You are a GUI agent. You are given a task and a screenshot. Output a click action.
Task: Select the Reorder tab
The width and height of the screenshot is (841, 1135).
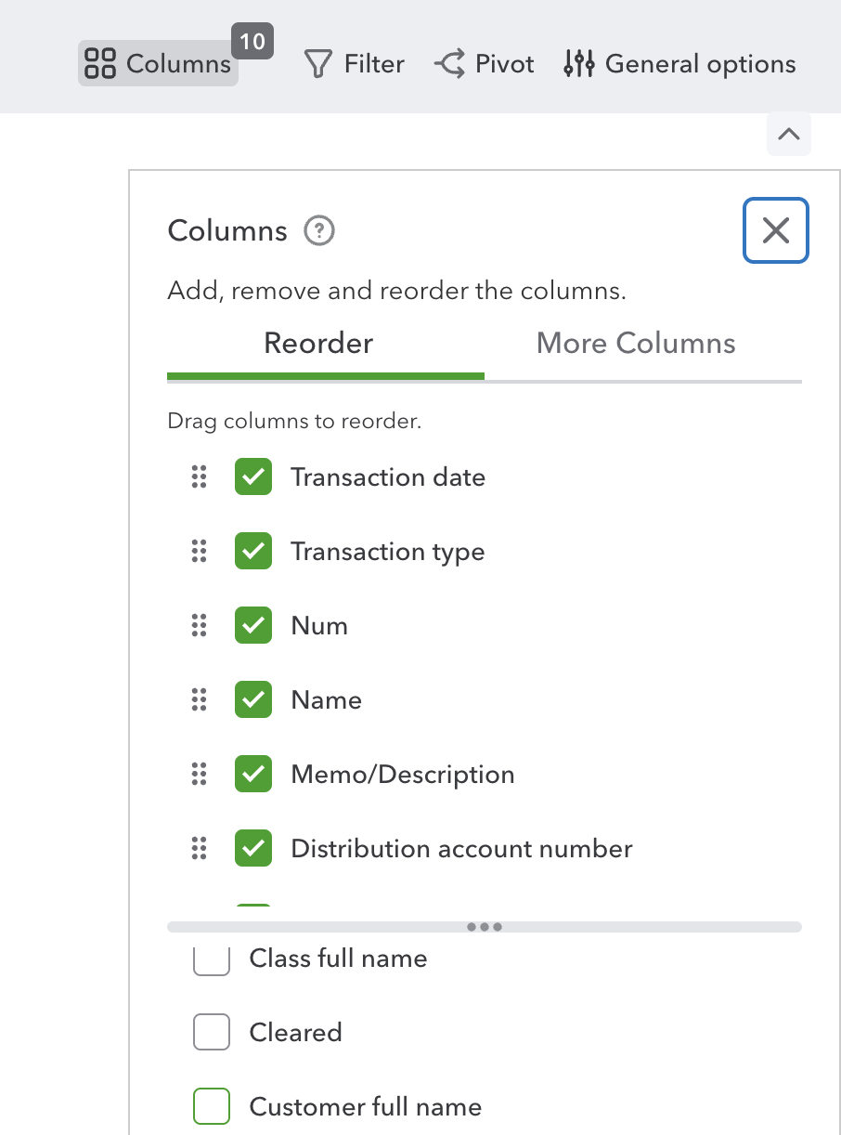click(318, 344)
